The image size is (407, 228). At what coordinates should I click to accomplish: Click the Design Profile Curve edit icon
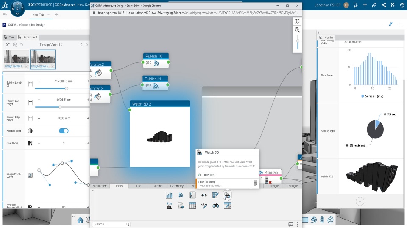[31, 175]
